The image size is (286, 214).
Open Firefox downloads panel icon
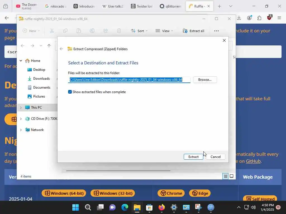click(239, 18)
